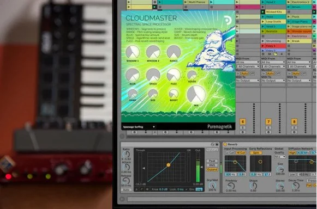
Task: Click the RANGE knob in Cloudmaster
Action: point(174,52)
